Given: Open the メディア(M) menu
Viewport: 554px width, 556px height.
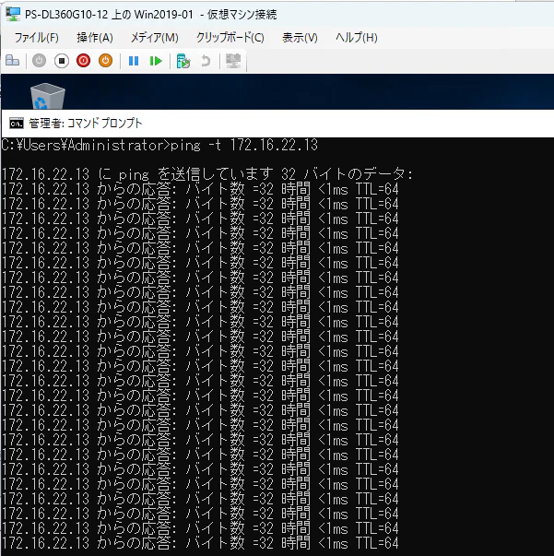Looking at the screenshot, I should click(155, 38).
